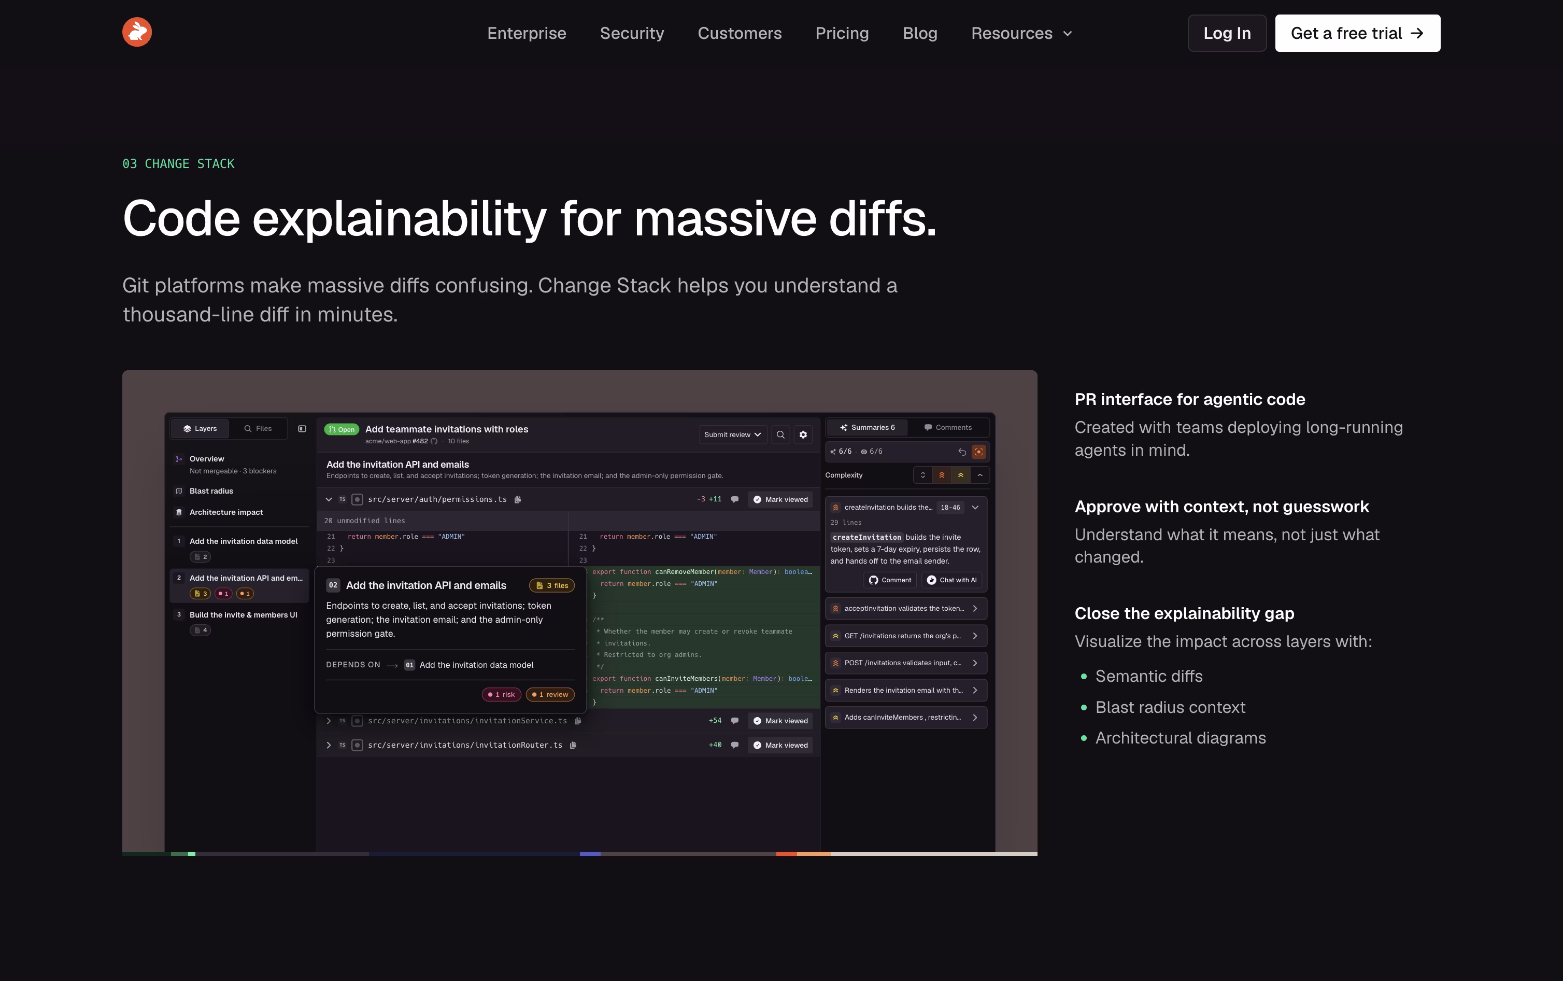1563x981 pixels.
Task: Click Get a free trial
Action: [x=1357, y=33]
